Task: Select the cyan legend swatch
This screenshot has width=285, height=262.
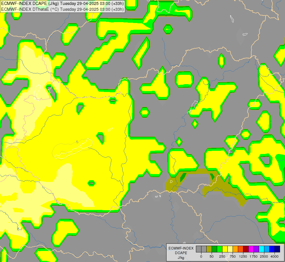Action: point(261,249)
